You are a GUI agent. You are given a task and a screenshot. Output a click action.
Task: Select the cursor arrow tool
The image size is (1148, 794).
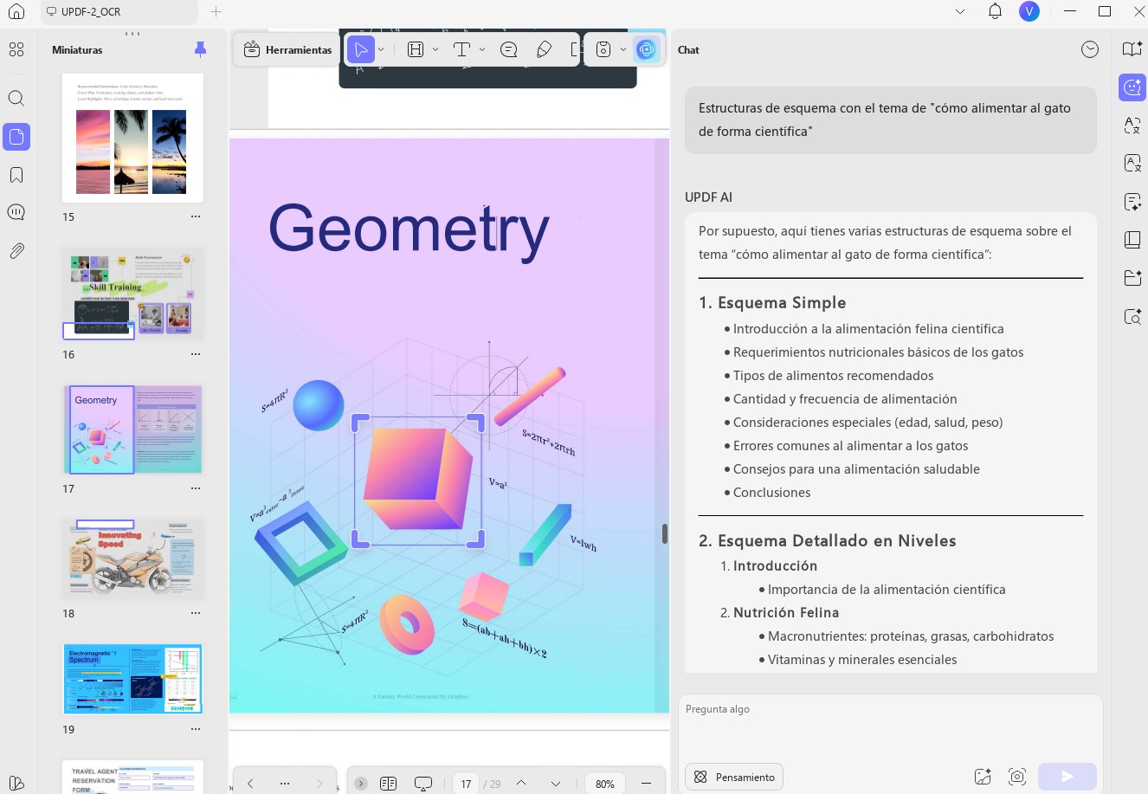[361, 50]
